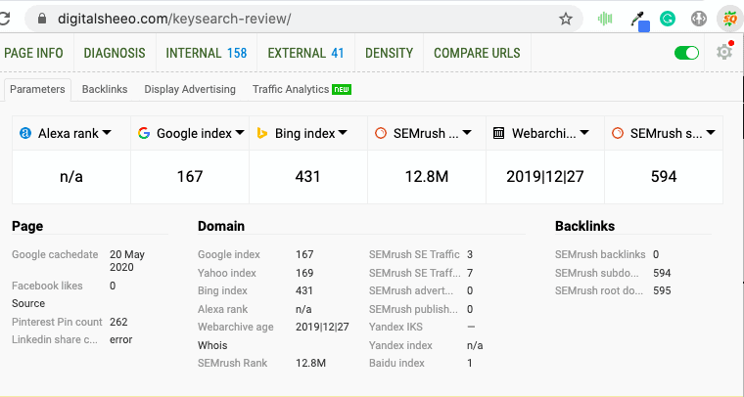Click the Pinterest Pin count label

point(57,322)
